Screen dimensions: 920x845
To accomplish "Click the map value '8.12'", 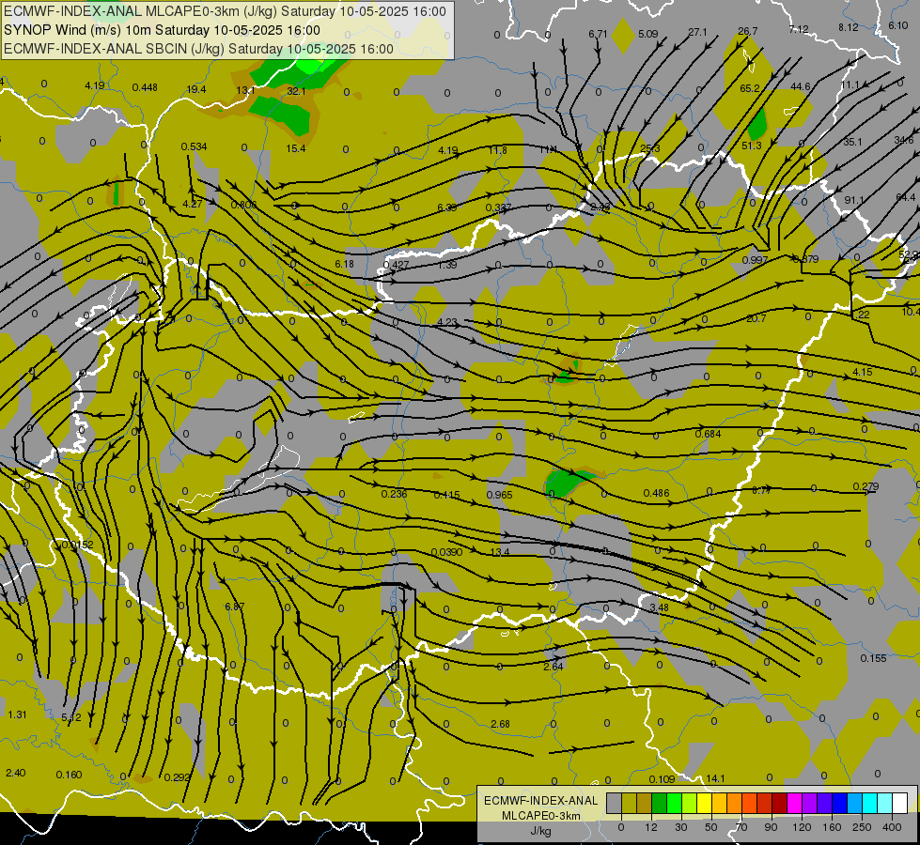I will pos(849,27).
